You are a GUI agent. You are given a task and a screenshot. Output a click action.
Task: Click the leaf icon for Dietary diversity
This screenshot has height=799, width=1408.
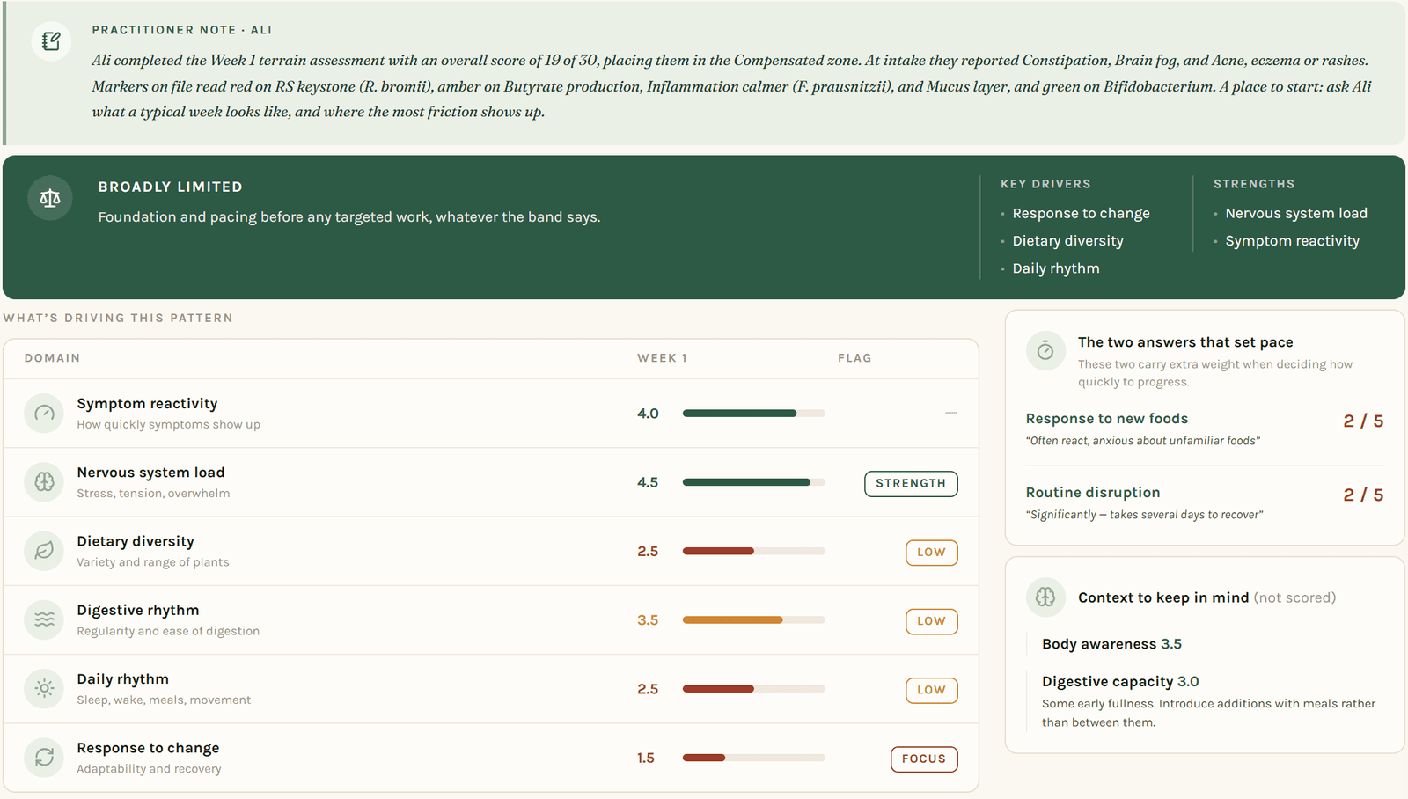(44, 551)
